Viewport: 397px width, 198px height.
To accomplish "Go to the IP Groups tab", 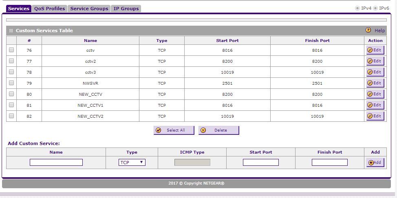I will coord(126,9).
